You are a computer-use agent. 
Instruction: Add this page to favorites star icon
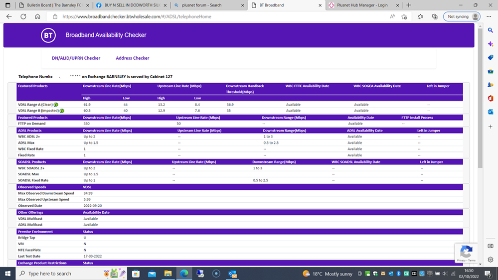[404, 16]
